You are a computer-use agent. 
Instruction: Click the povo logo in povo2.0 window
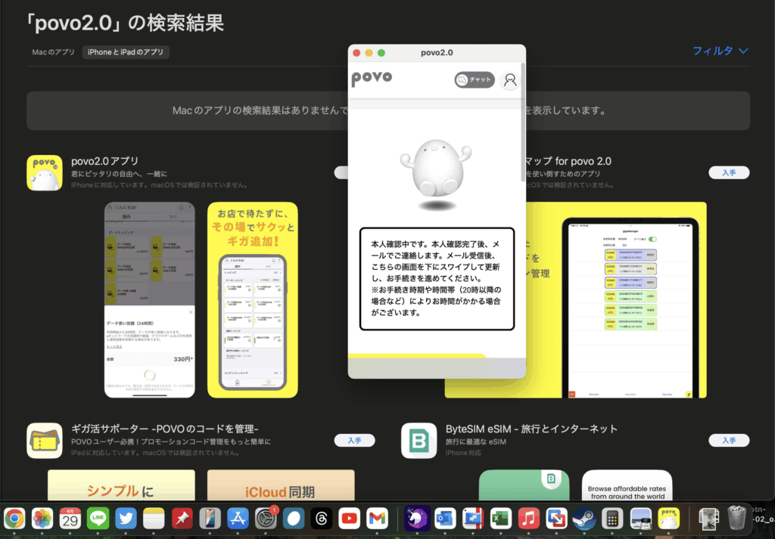pyautogui.click(x=372, y=79)
